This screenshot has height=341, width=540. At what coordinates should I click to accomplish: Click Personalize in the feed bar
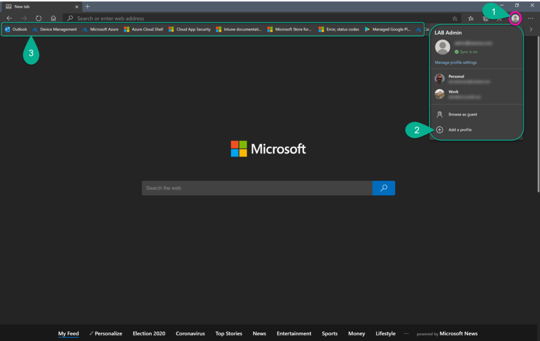105,334
